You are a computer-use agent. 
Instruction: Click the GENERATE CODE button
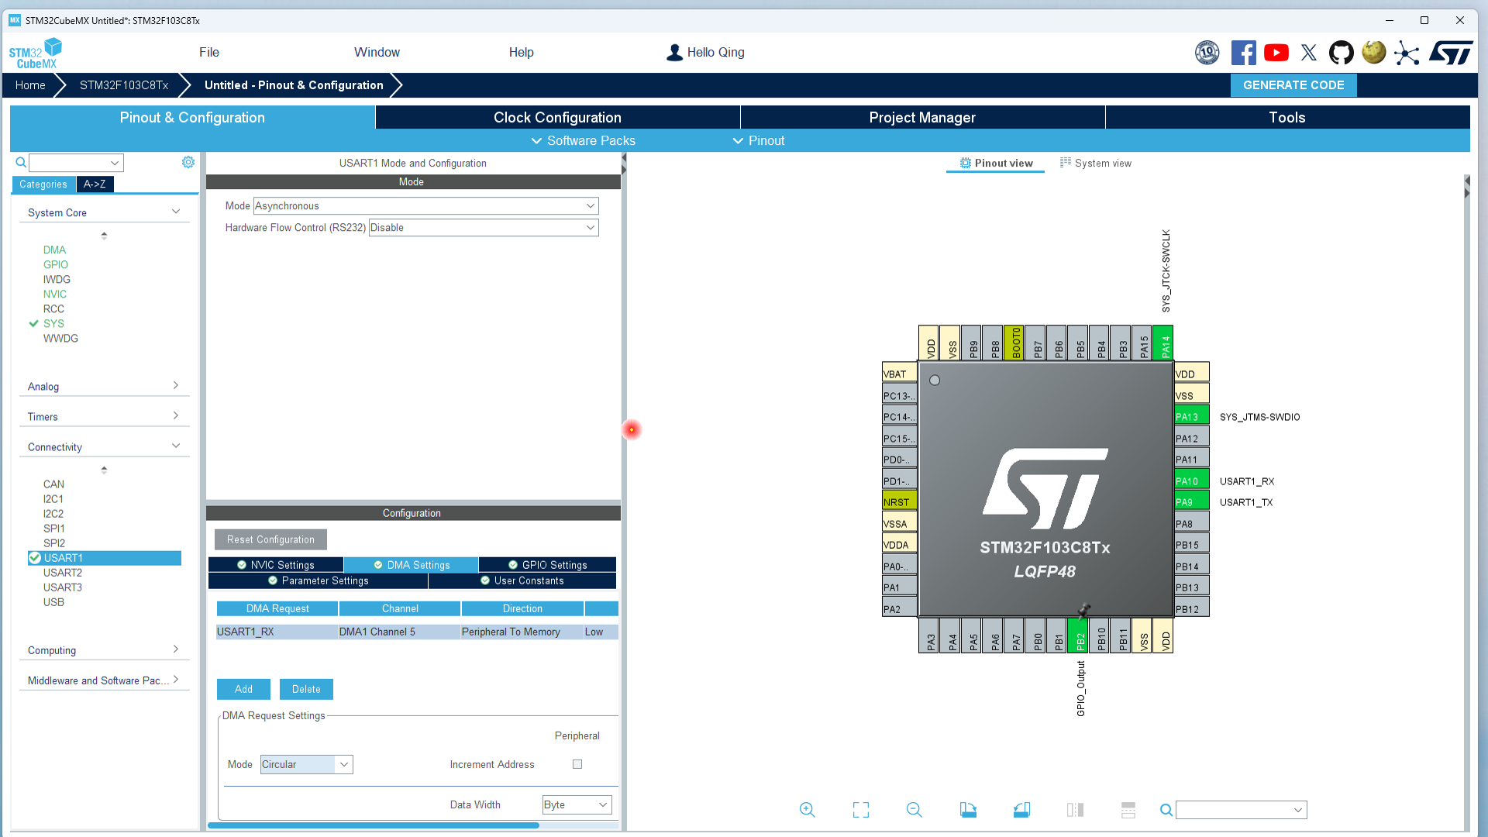(x=1293, y=85)
